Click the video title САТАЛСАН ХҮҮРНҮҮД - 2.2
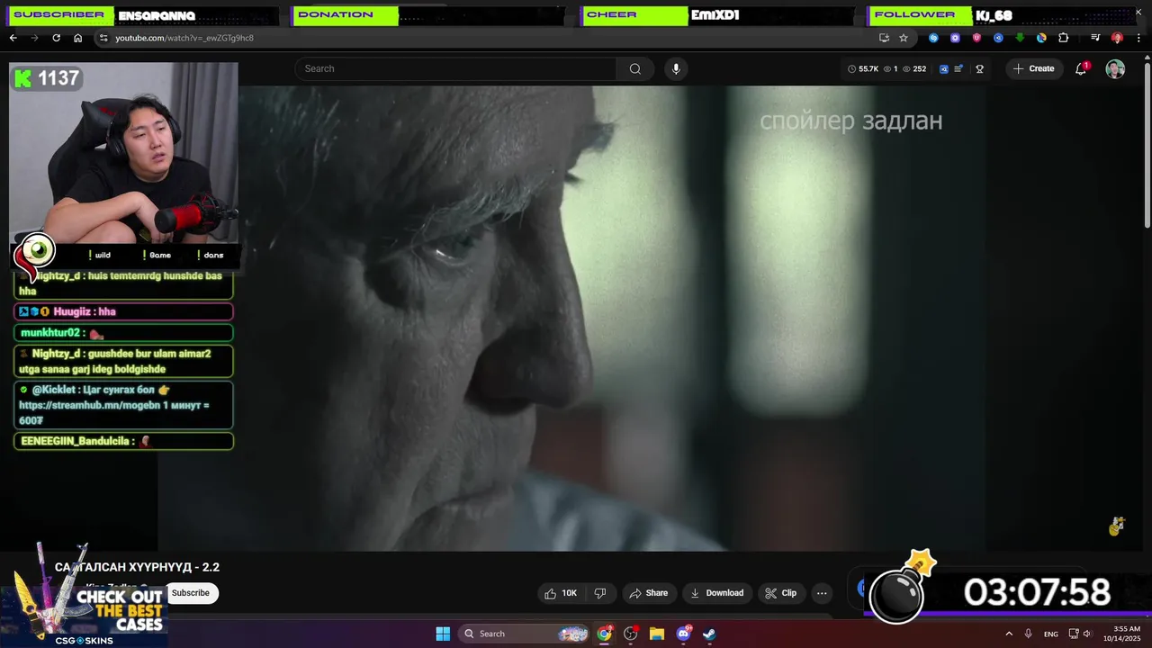The width and height of the screenshot is (1152, 648). click(x=137, y=567)
